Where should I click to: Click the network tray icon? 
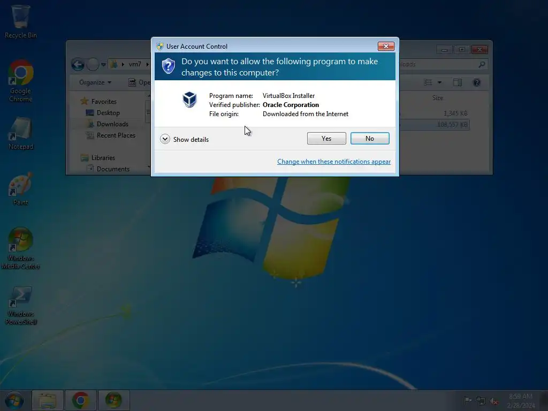click(x=481, y=401)
